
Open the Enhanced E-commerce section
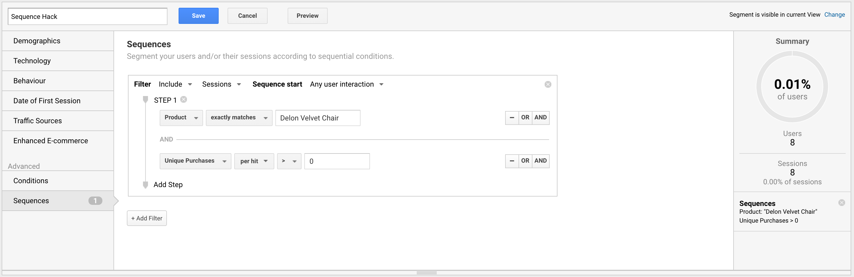[x=51, y=141]
